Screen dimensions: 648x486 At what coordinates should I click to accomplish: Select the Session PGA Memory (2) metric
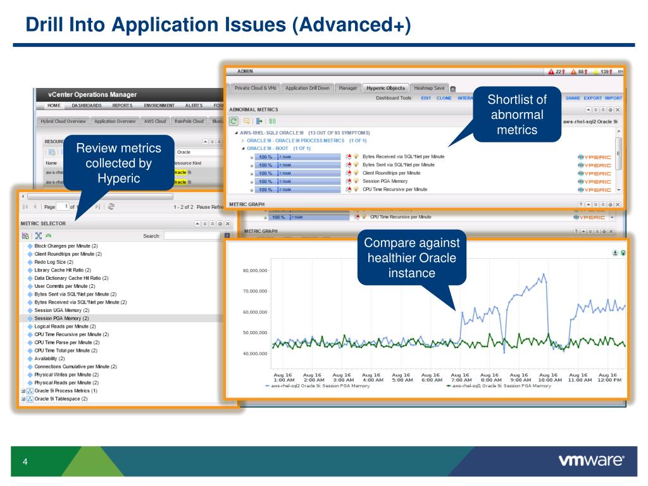coord(61,319)
